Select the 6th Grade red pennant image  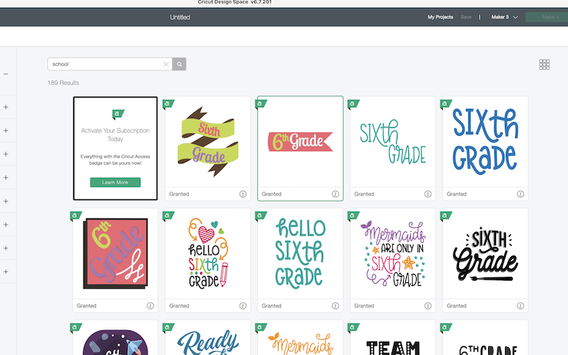[300, 142]
